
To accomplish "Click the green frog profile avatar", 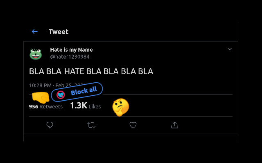I will [36, 54].
